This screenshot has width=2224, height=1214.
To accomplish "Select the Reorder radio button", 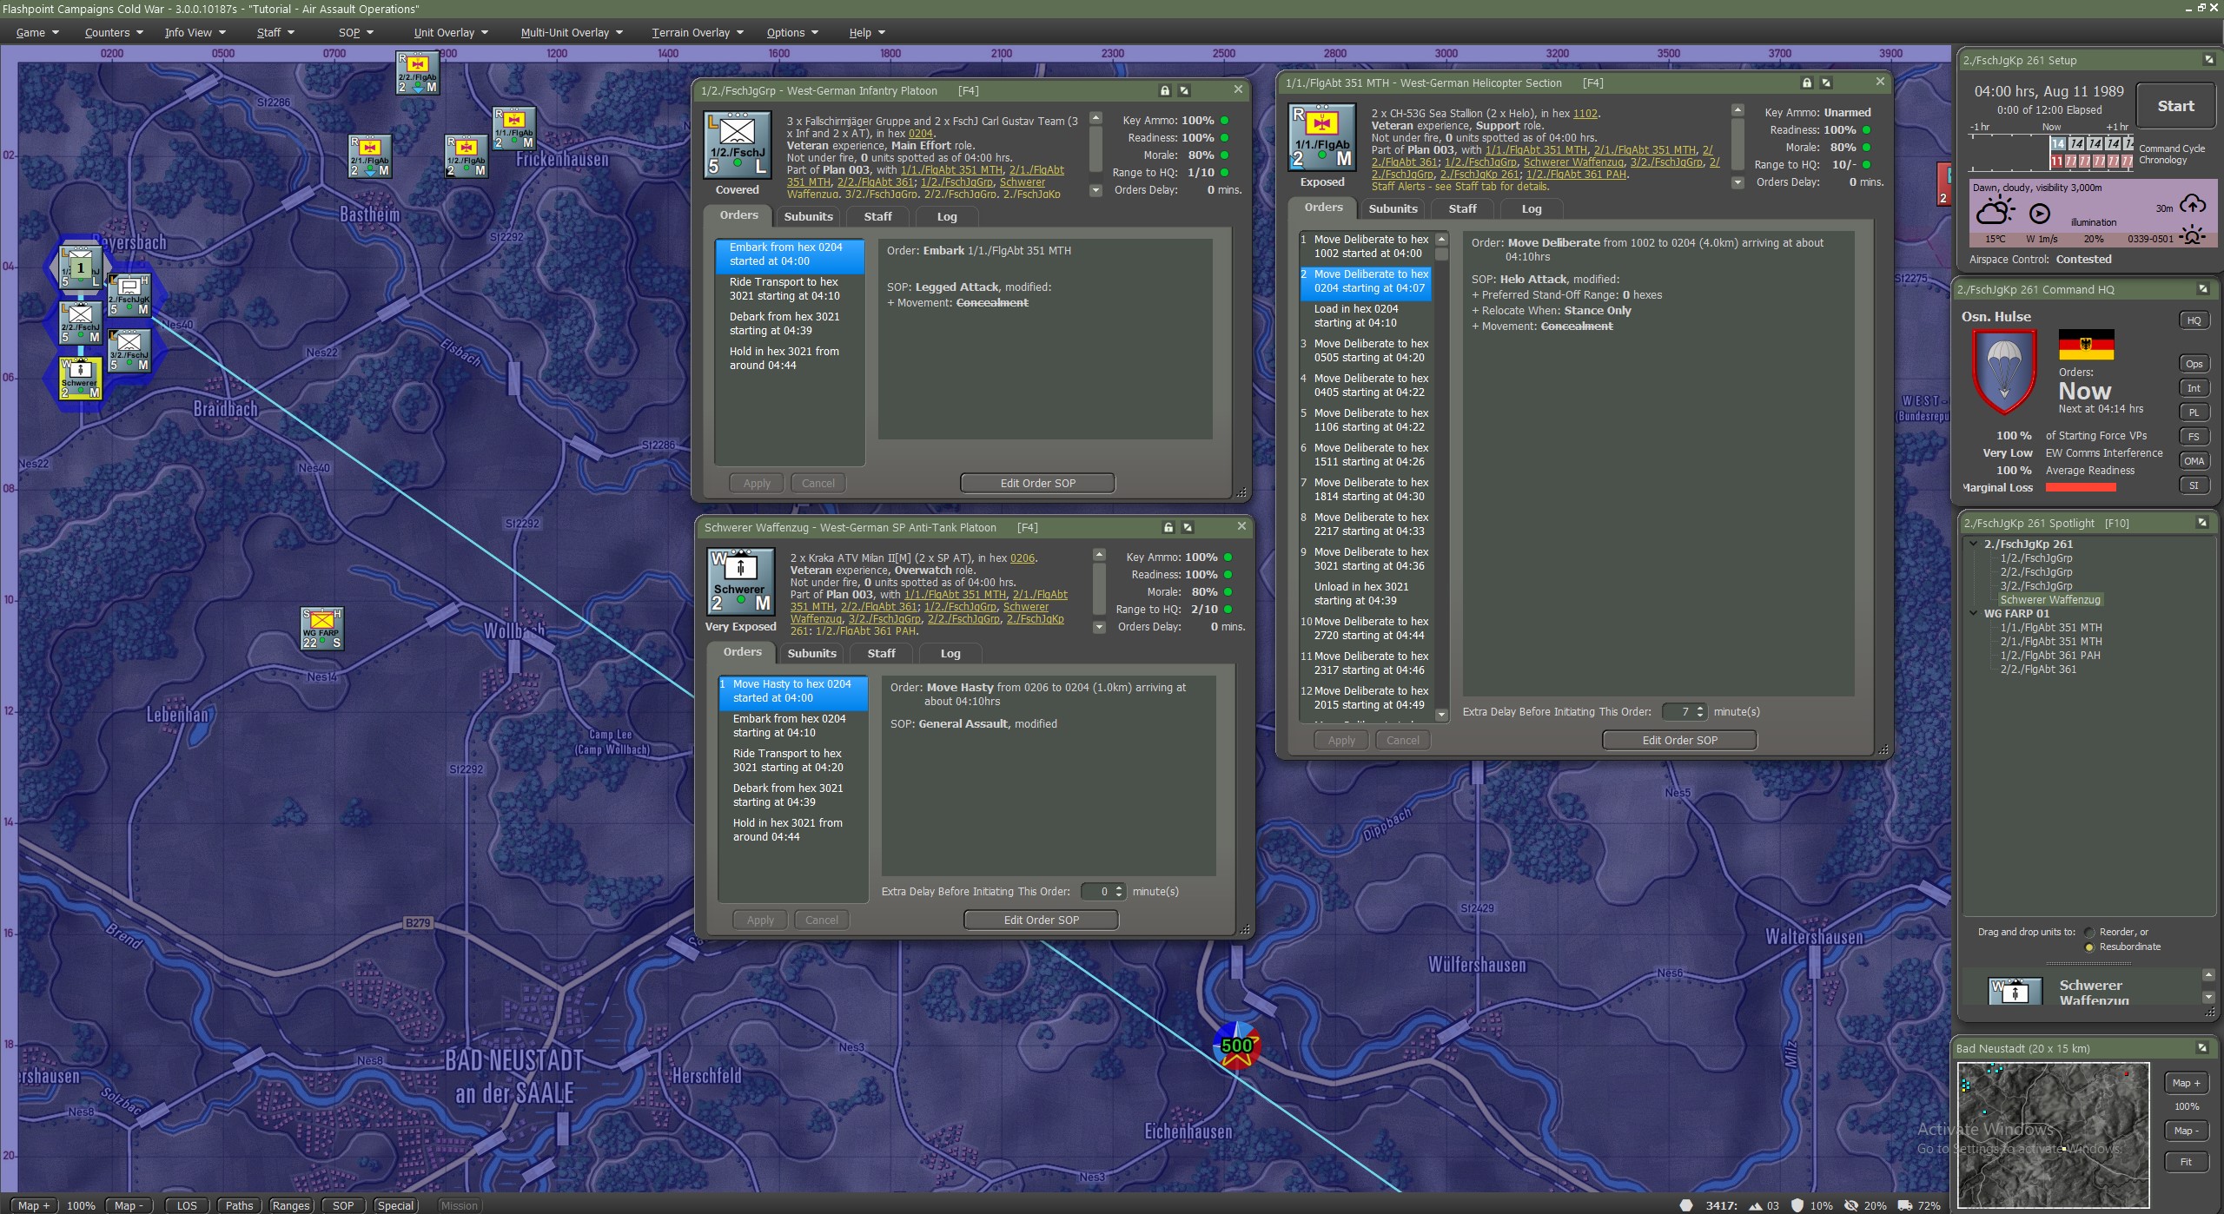I will pyautogui.click(x=2089, y=932).
